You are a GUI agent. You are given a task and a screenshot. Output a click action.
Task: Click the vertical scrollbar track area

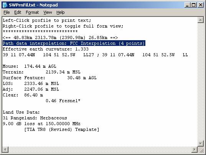point(201,81)
